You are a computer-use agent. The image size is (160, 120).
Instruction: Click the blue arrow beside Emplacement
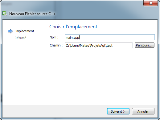10,31
